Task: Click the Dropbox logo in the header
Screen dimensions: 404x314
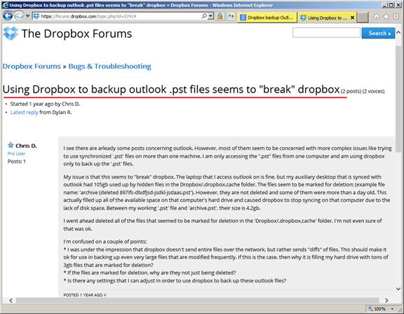Action: (x=11, y=34)
